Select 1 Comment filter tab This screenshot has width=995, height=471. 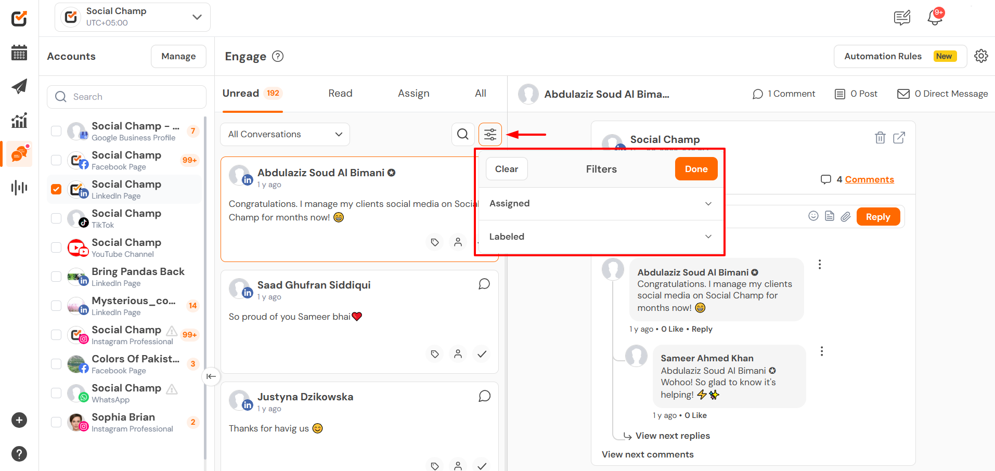(x=784, y=94)
